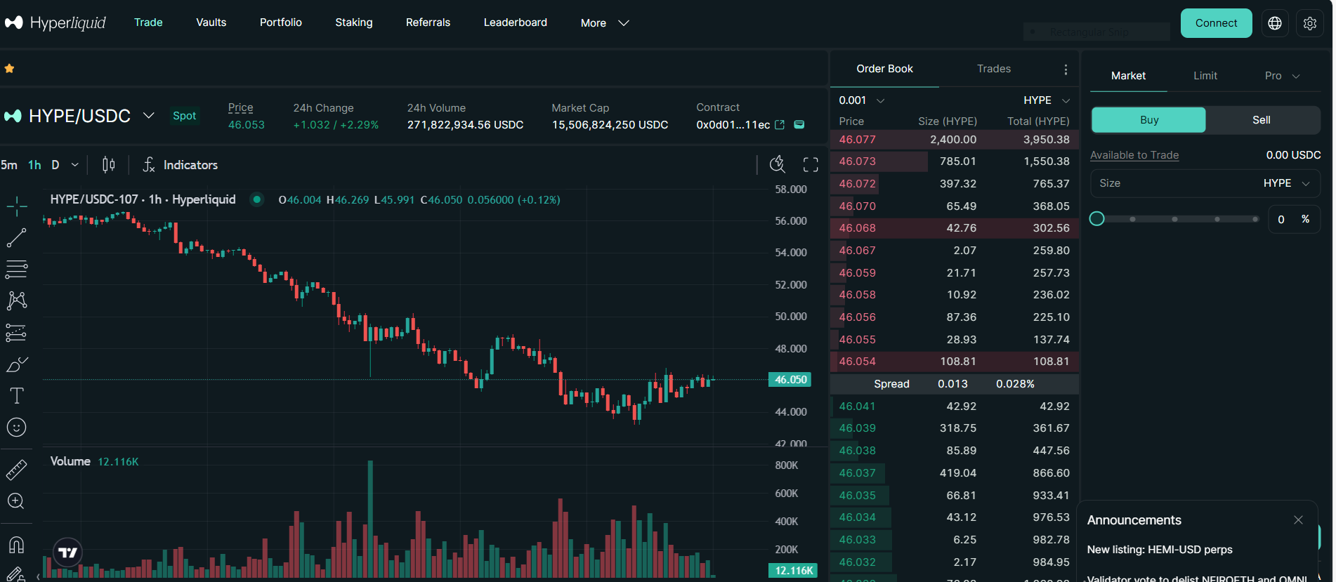Switch chart to D interval

[x=55, y=165]
